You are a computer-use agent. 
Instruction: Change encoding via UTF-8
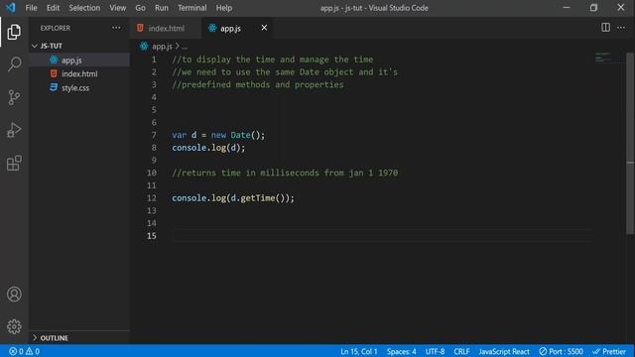pos(435,351)
